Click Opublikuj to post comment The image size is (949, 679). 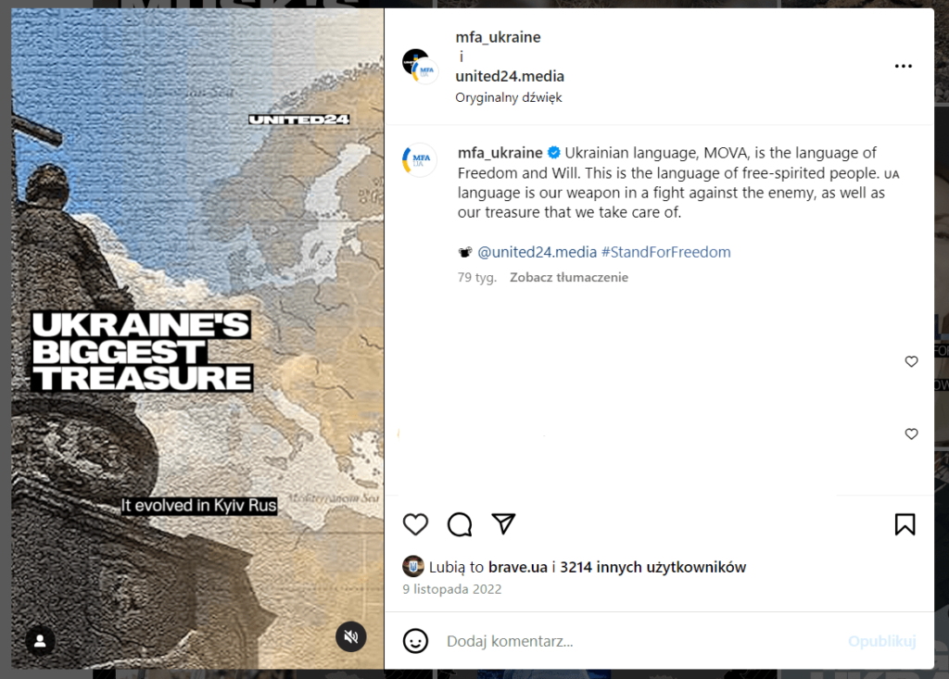[882, 641]
